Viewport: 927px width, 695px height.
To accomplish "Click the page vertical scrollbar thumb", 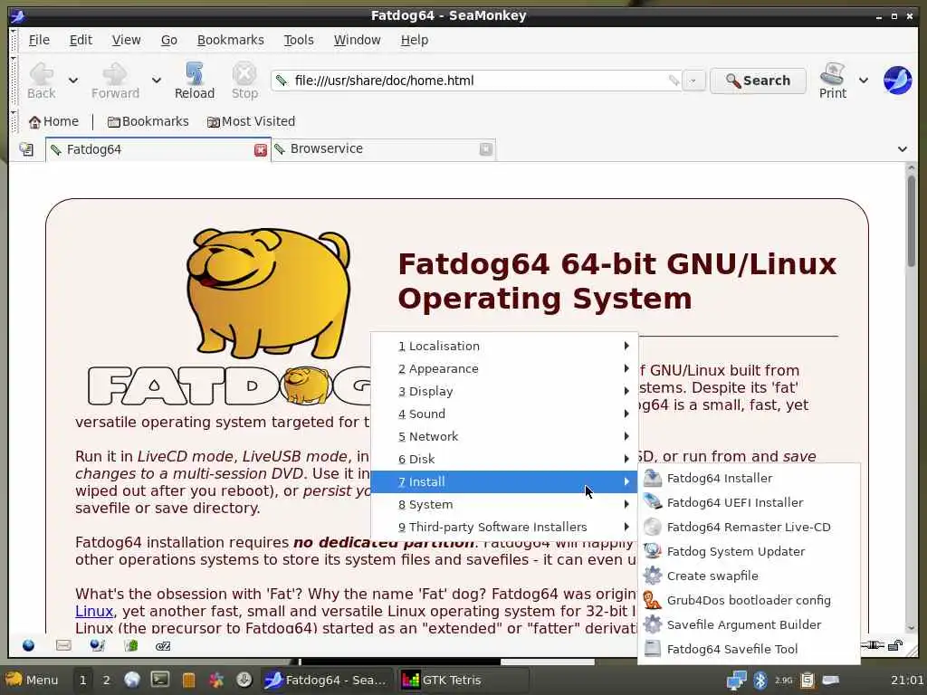I will [x=911, y=222].
